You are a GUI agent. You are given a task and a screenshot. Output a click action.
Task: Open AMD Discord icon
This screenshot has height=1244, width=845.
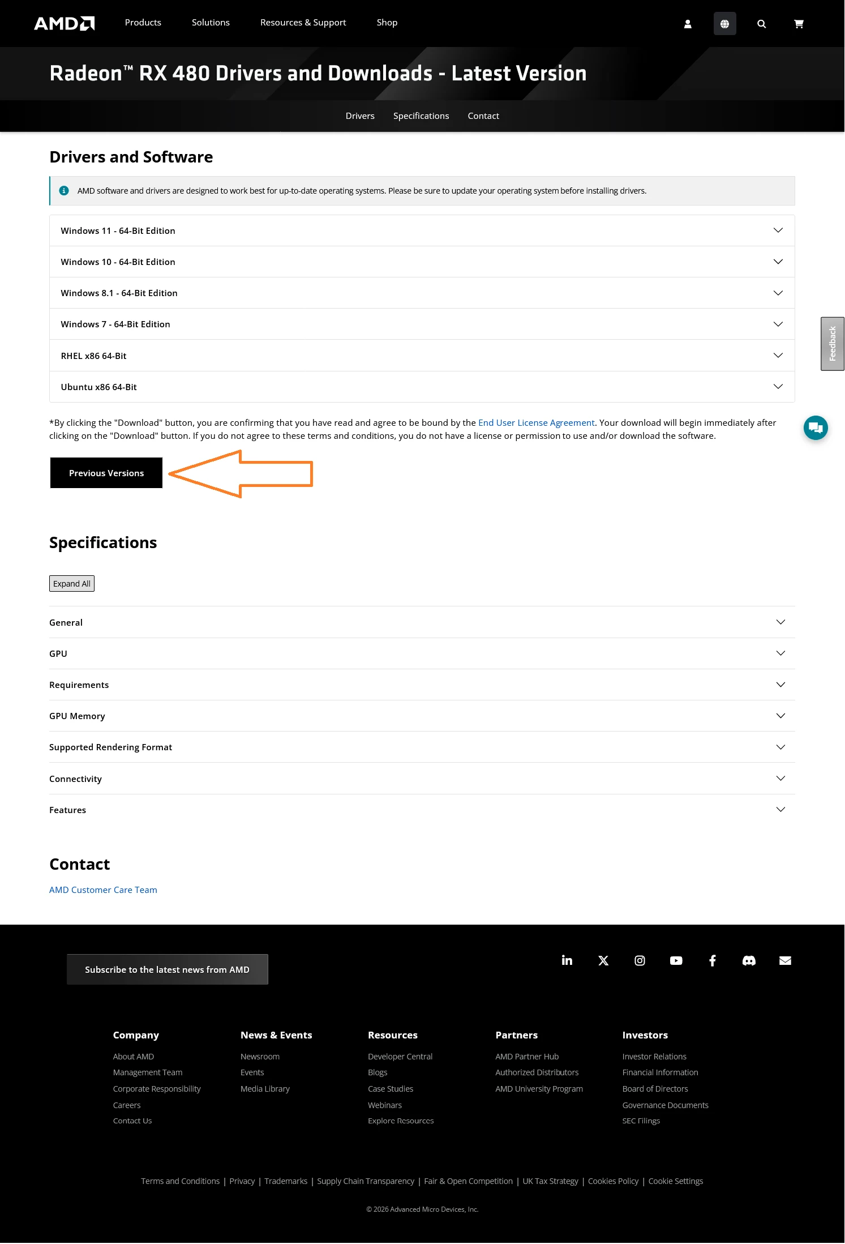pyautogui.click(x=749, y=960)
